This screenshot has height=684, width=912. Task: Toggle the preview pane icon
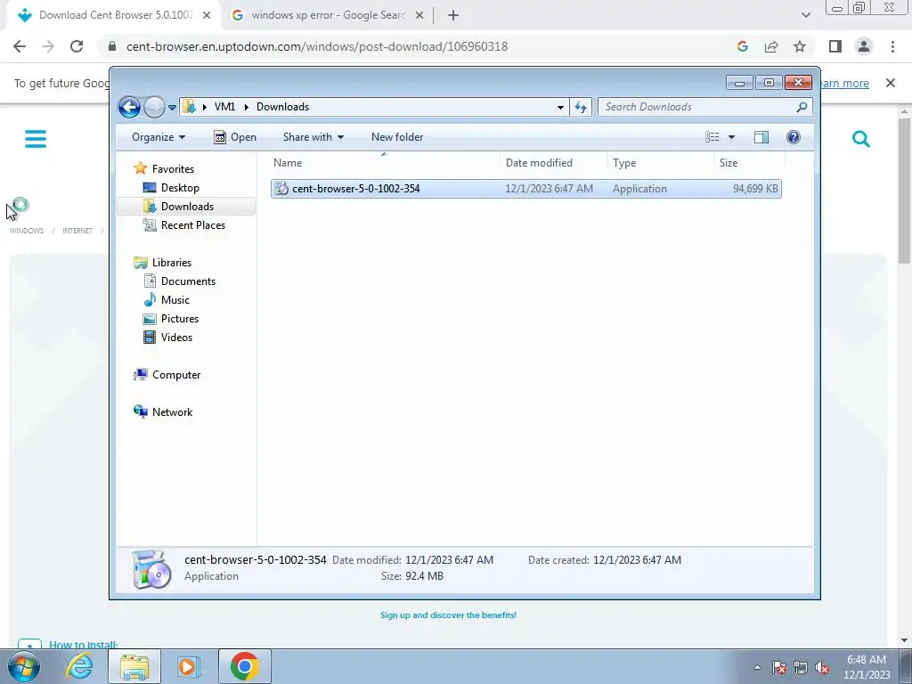click(761, 137)
